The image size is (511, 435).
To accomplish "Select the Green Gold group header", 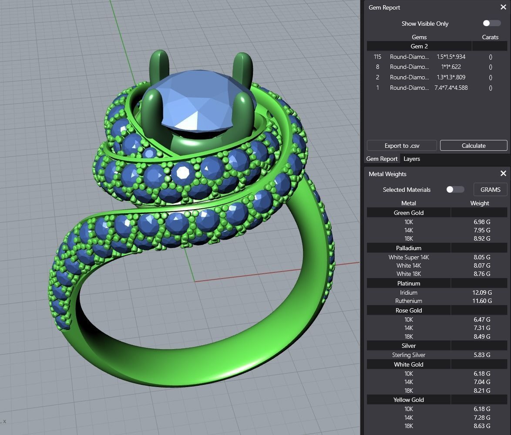I will point(437,213).
